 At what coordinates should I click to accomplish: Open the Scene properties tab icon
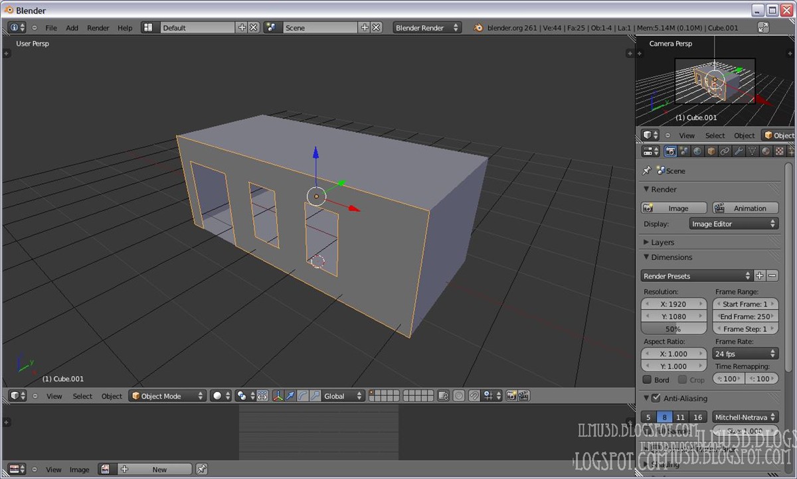684,151
